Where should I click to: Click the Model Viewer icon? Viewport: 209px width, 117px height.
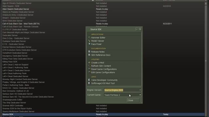pos(89,41)
